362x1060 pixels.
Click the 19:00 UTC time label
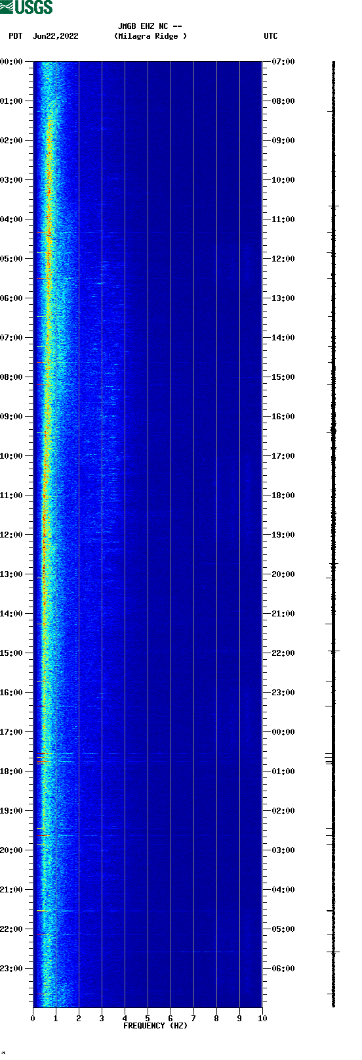pyautogui.click(x=283, y=535)
